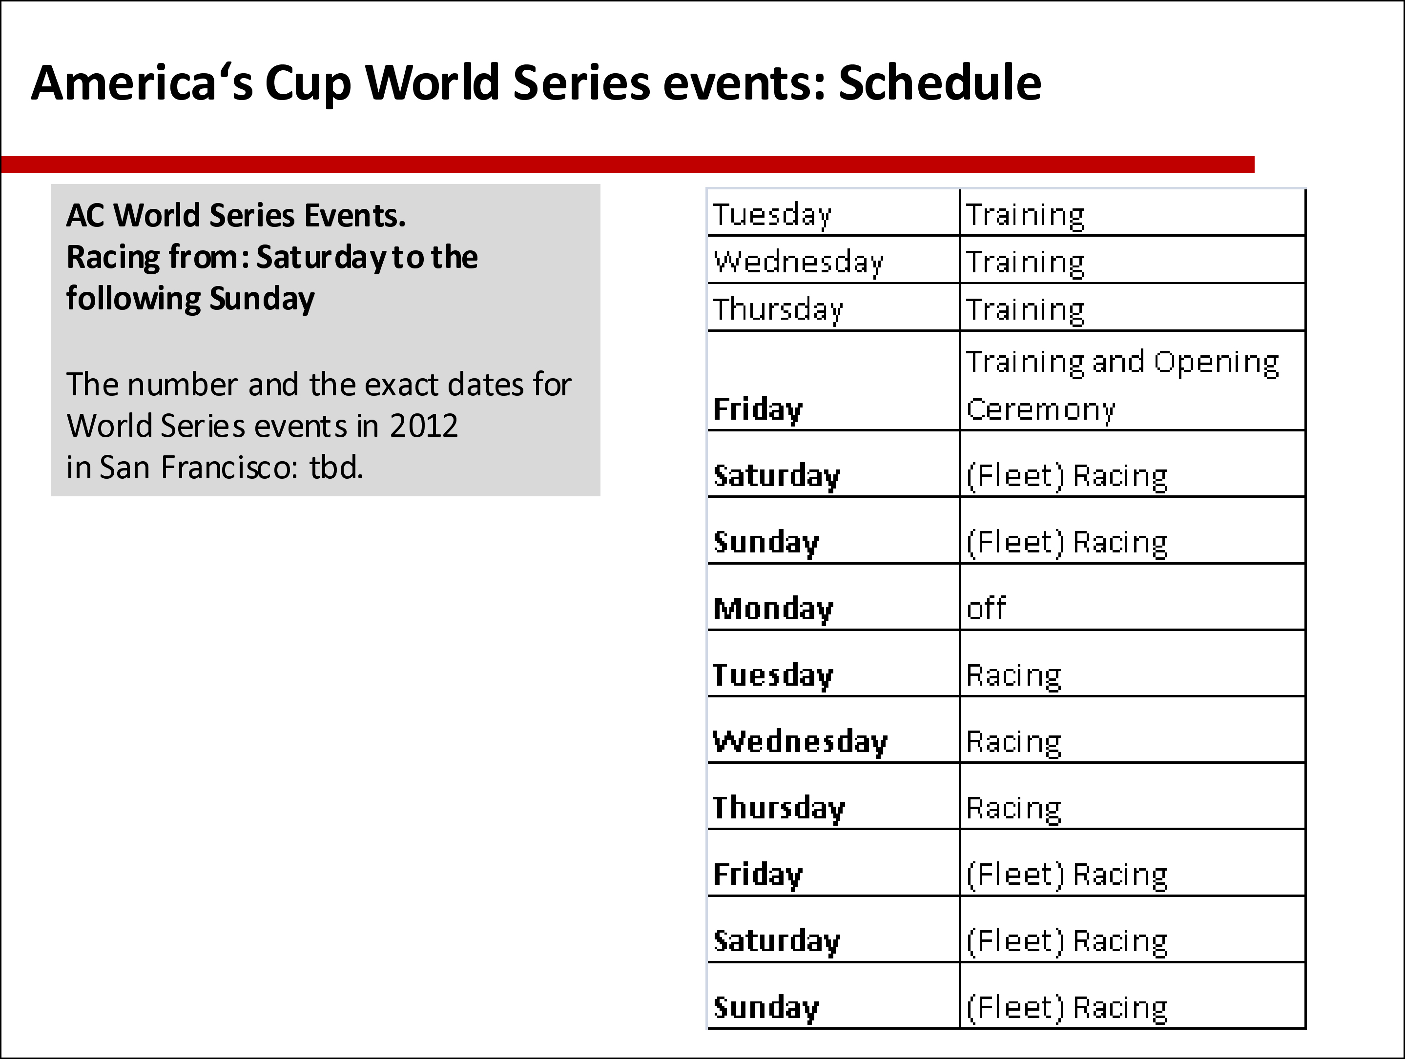The image size is (1405, 1059).
Task: Select the 'off' cell next to Monday
Action: [1133, 597]
